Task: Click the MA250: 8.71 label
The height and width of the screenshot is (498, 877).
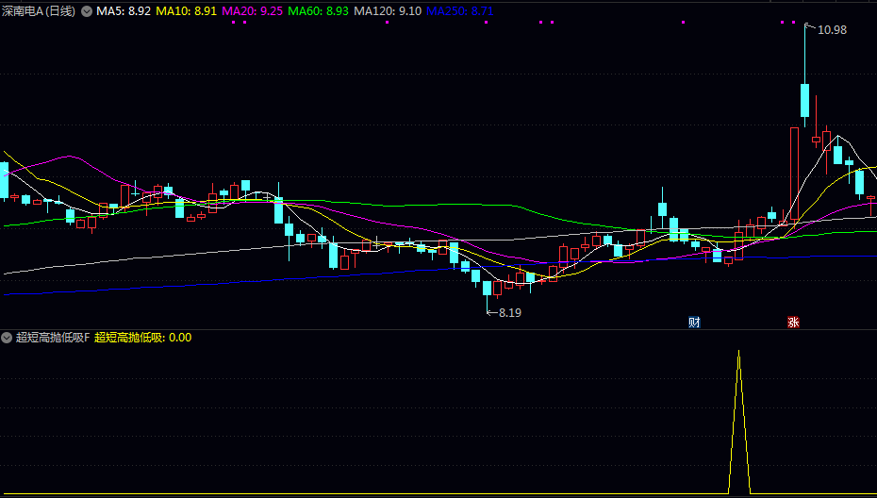Action: (460, 11)
